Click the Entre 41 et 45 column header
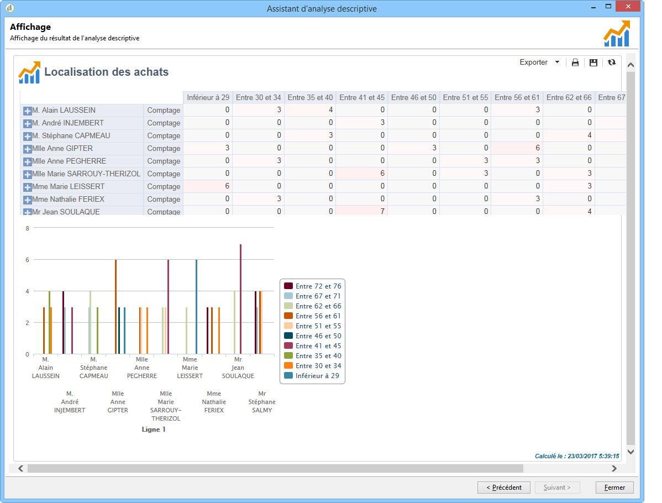The height and width of the screenshot is (503, 662). [x=362, y=98]
